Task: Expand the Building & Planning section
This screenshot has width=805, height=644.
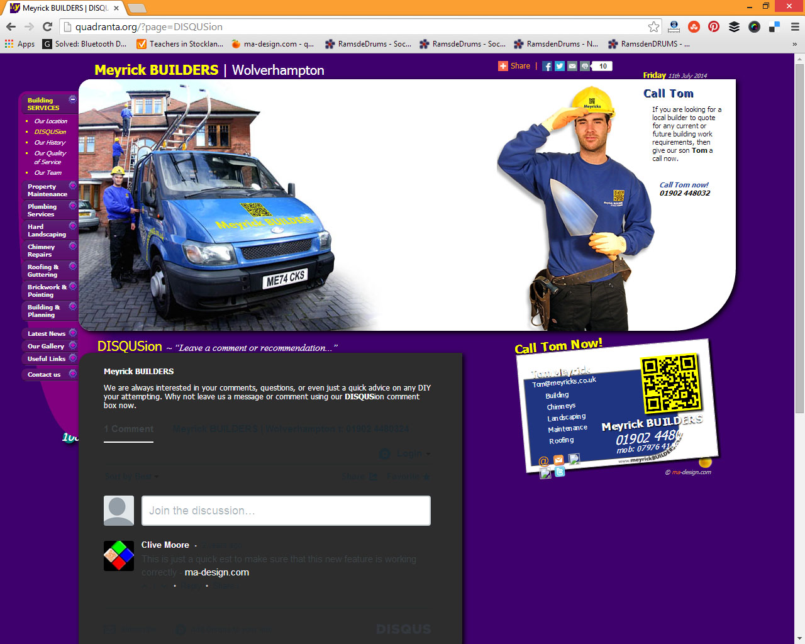Action: (x=72, y=306)
